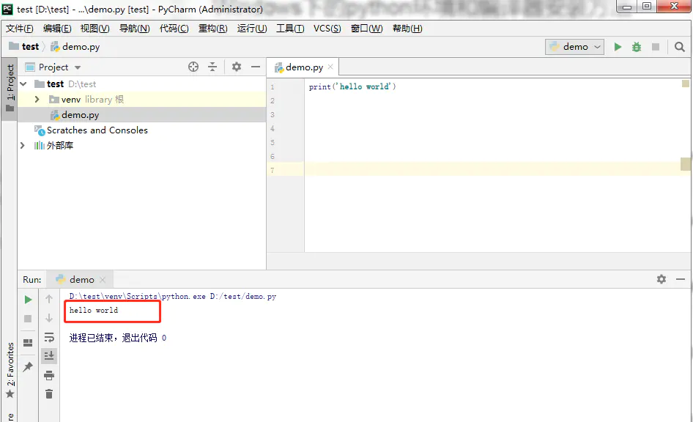Image resolution: width=693 pixels, height=422 pixels.
Task: Open Run panel settings gear
Action: click(661, 279)
